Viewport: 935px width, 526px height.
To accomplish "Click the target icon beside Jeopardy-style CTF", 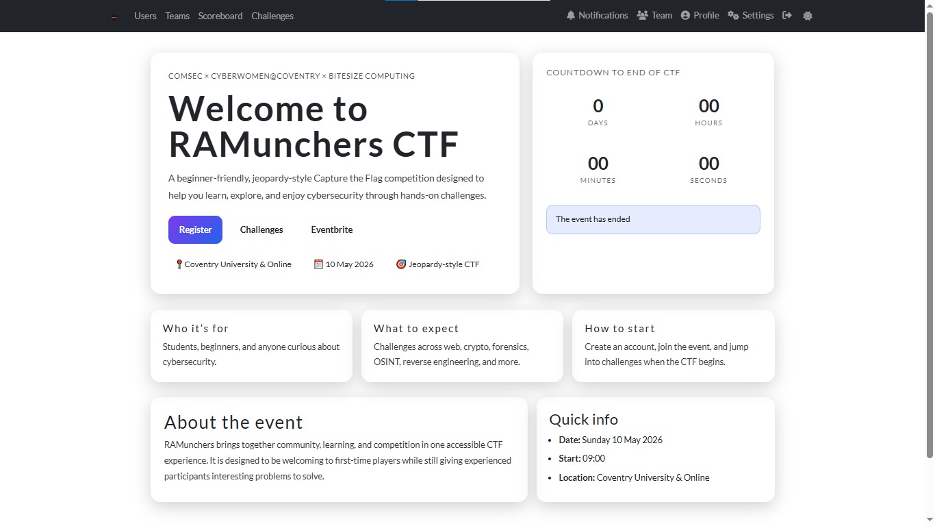I will pos(401,264).
